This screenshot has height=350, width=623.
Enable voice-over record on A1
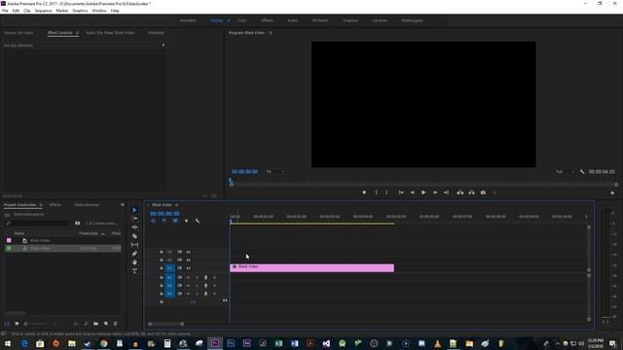point(205,277)
